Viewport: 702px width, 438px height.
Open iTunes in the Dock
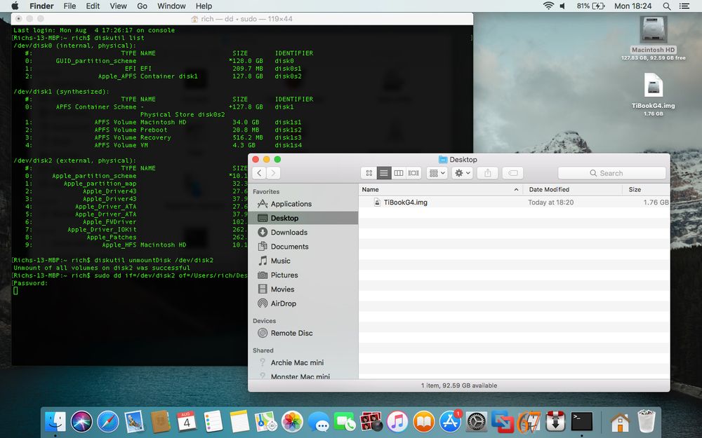click(x=397, y=421)
